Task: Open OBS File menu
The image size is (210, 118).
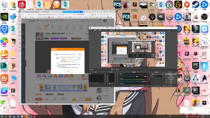Action: 91,30
